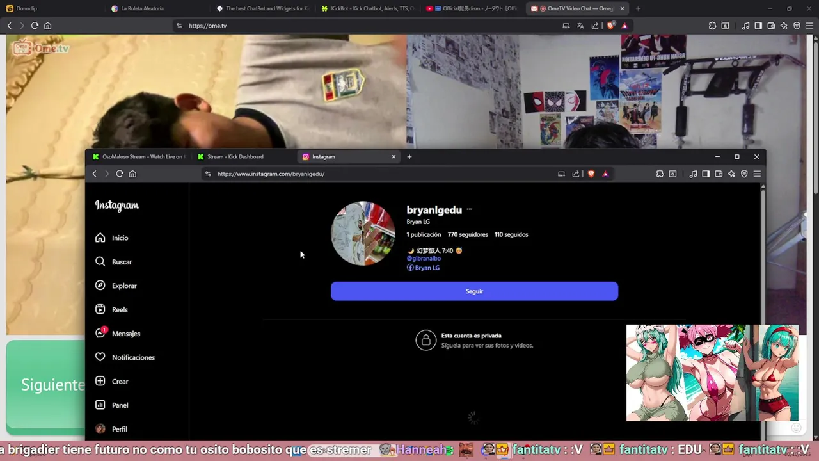Click the Instagram logo
819x461 pixels.
[x=117, y=206]
